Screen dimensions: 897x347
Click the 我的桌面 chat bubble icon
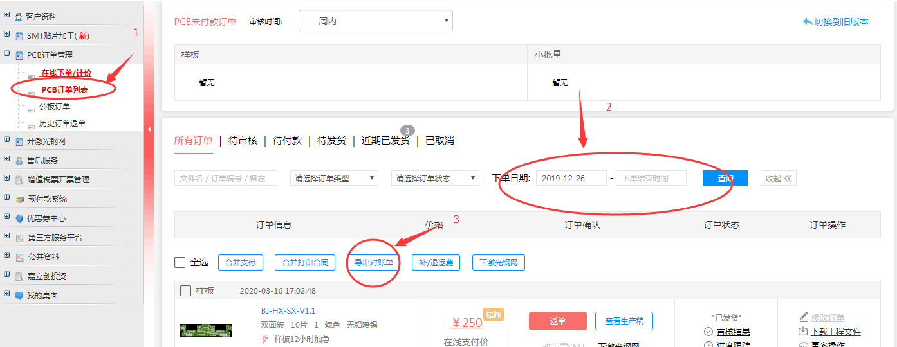[x=19, y=296]
